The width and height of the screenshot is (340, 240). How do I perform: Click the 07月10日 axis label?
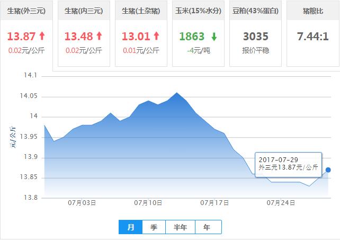[148, 203]
